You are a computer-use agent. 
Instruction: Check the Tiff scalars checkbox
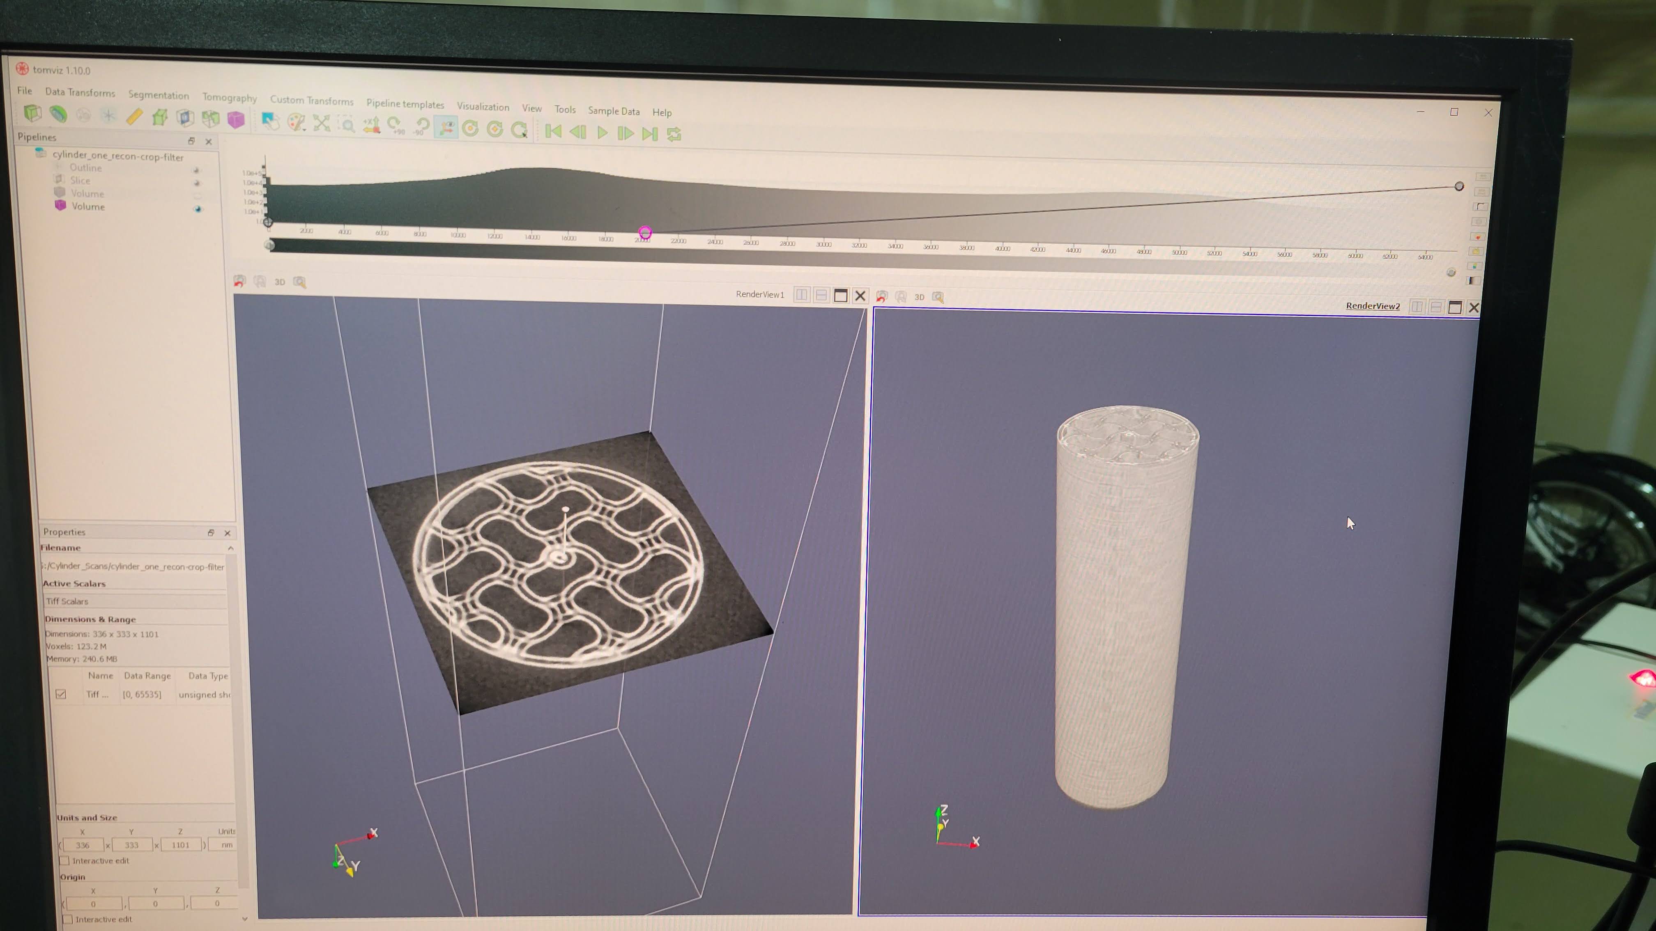coord(61,694)
